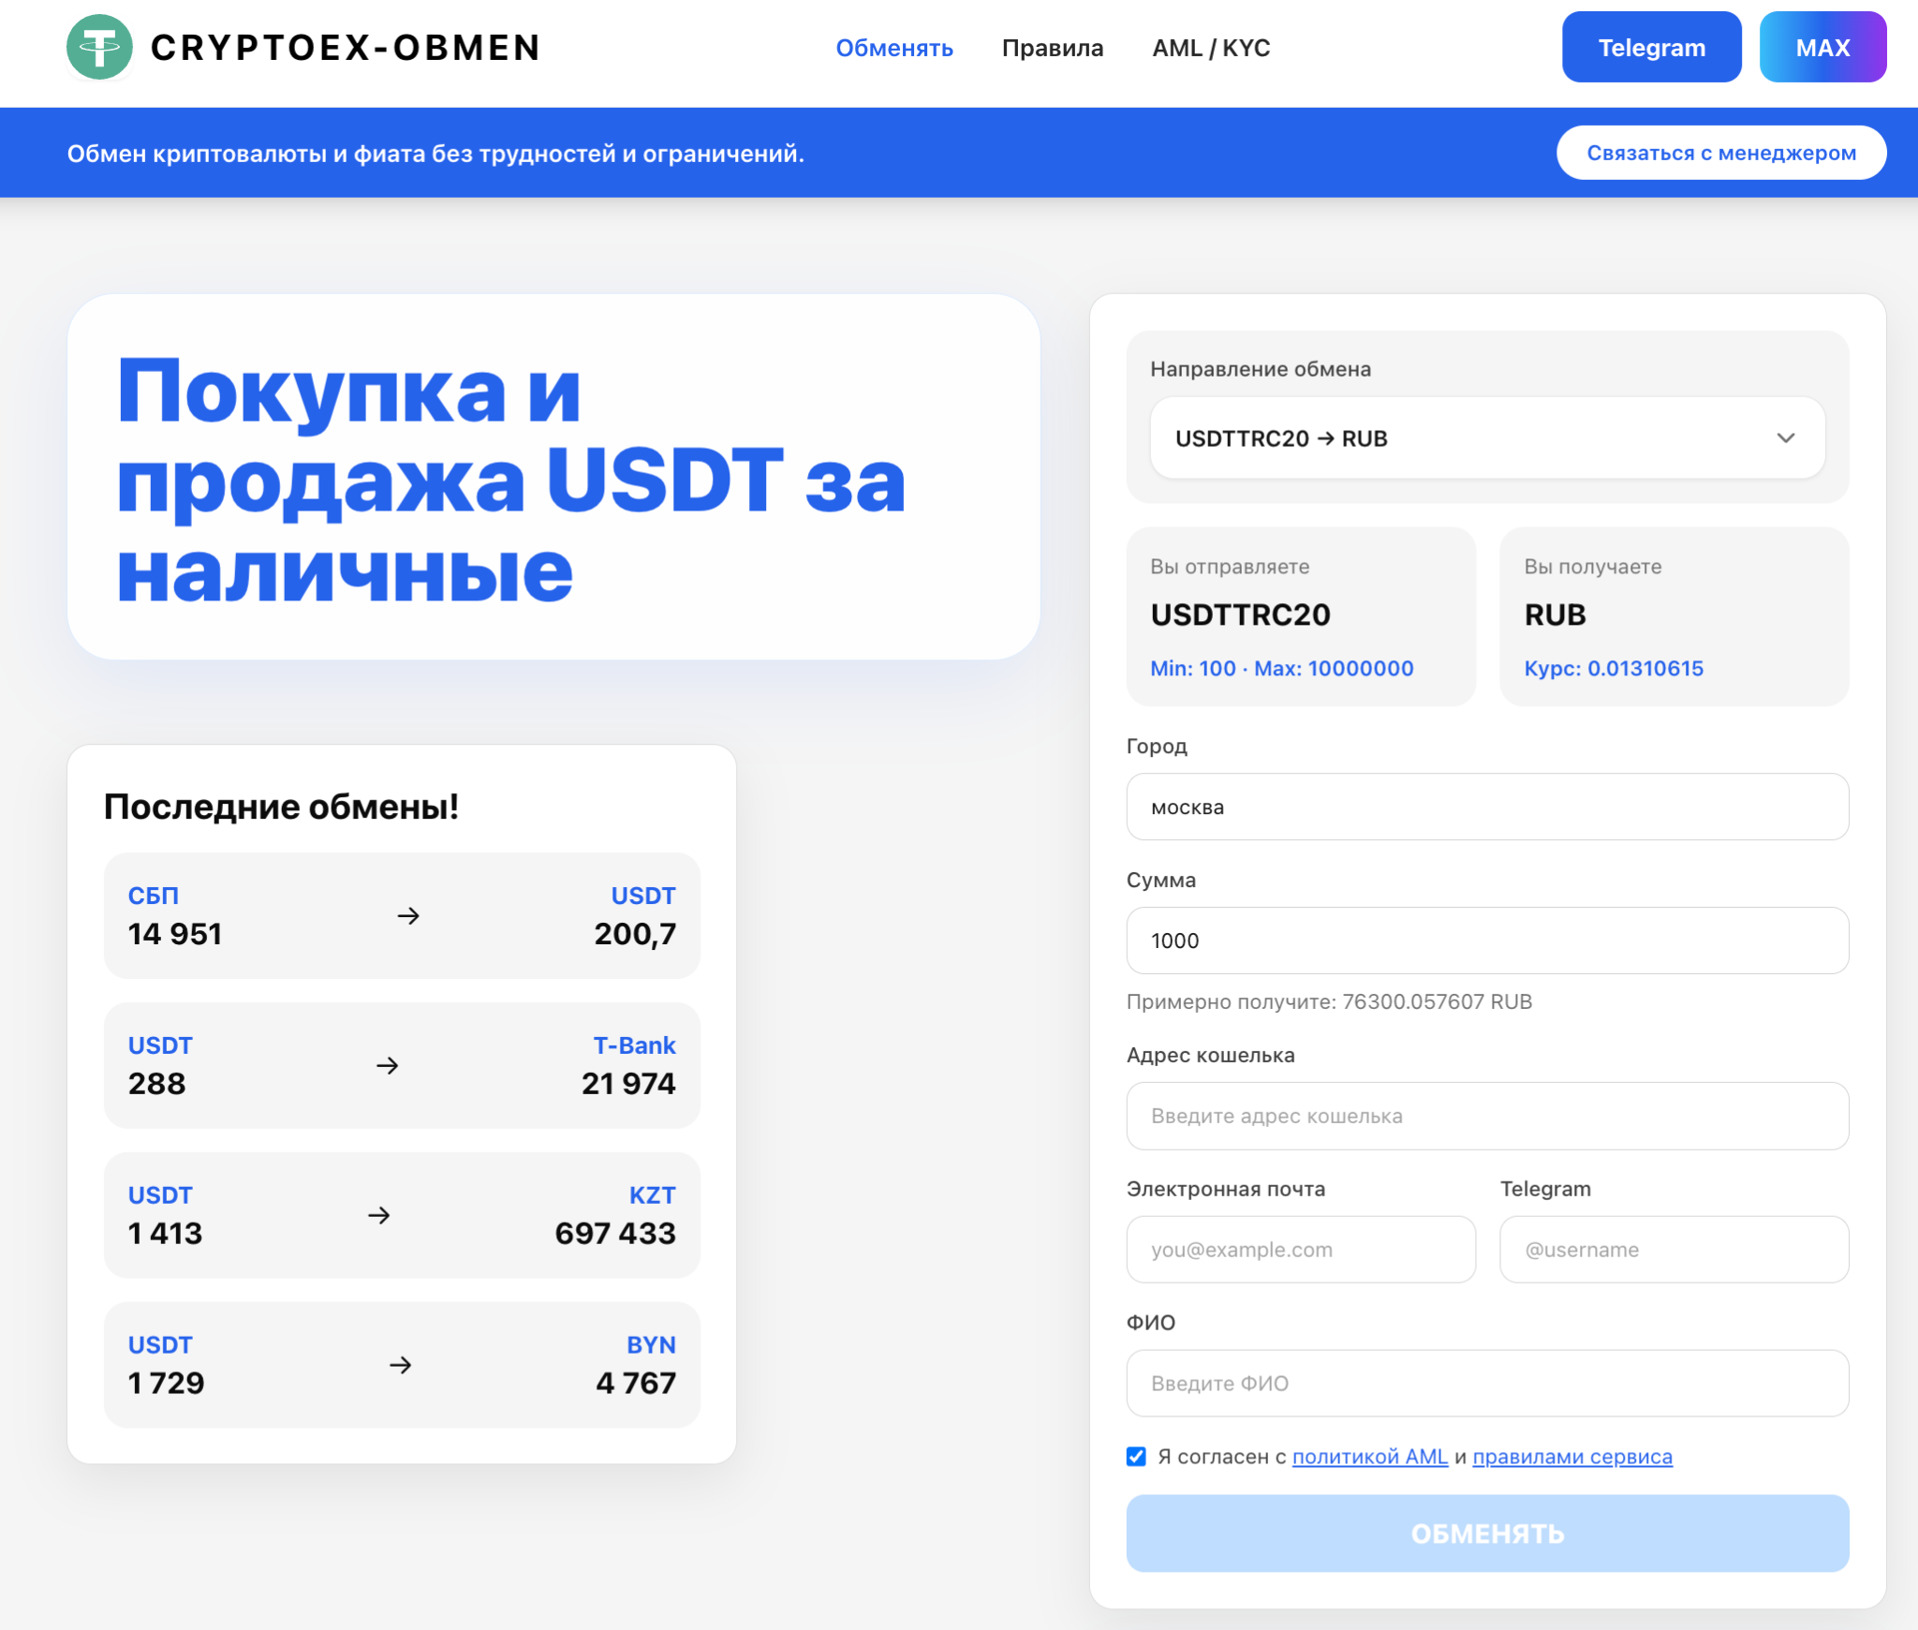Click the Telegram header button
This screenshot has width=1918, height=1630.
pyautogui.click(x=1651, y=47)
